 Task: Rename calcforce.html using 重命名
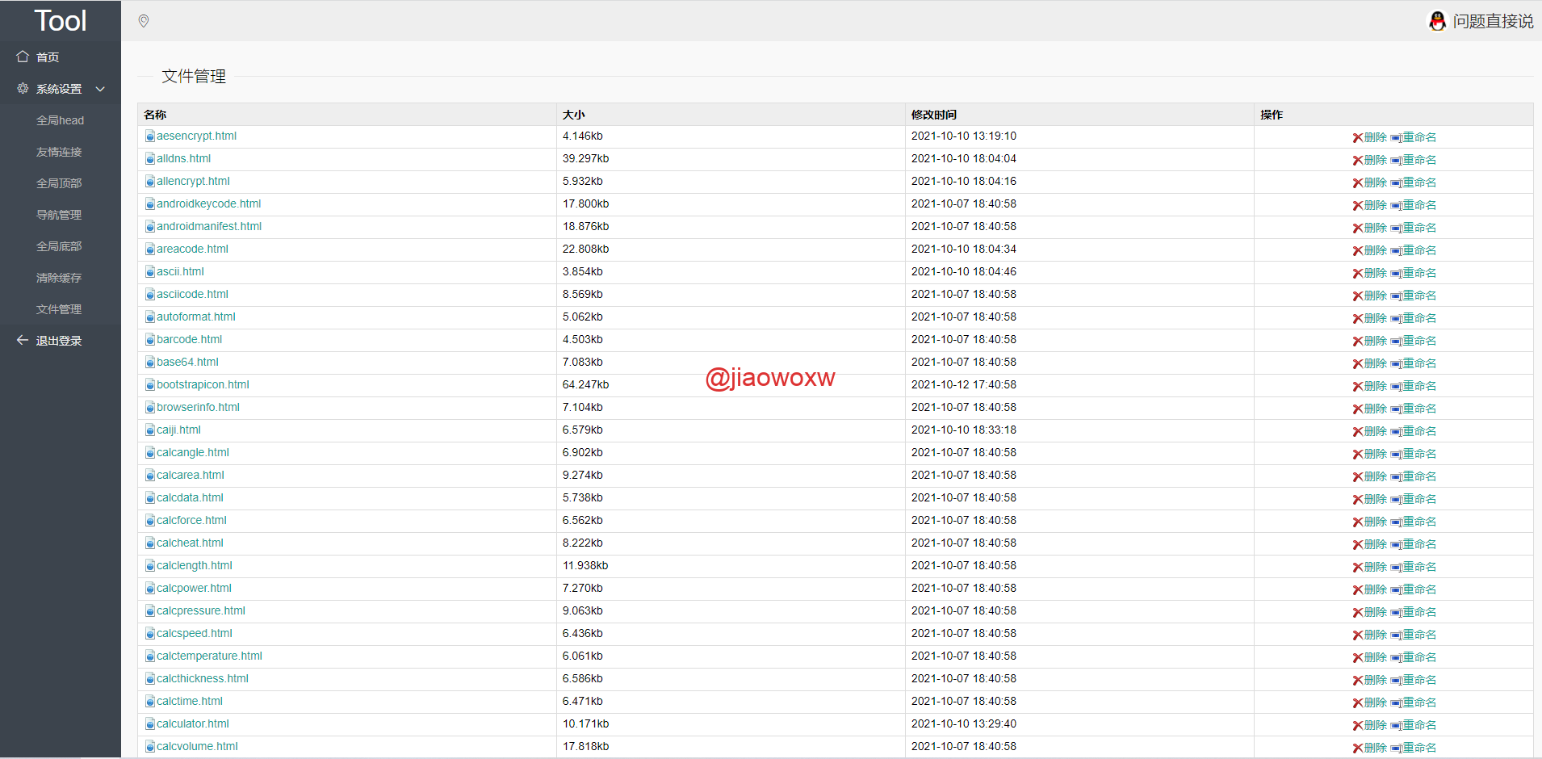(x=1414, y=522)
